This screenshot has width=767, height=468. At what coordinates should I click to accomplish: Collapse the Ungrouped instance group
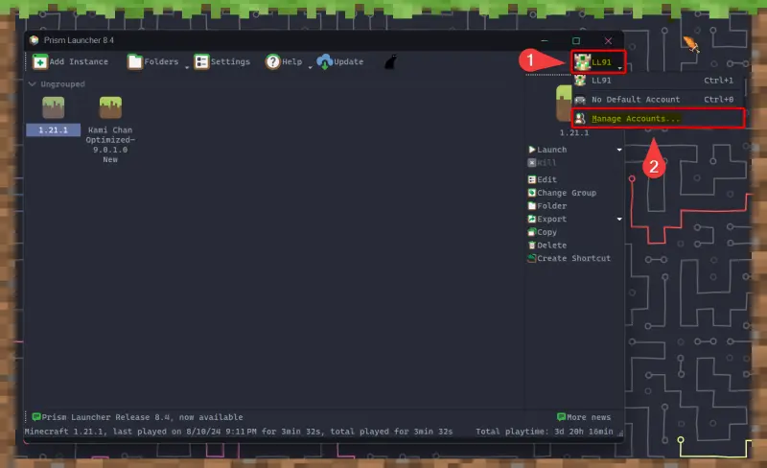point(32,84)
